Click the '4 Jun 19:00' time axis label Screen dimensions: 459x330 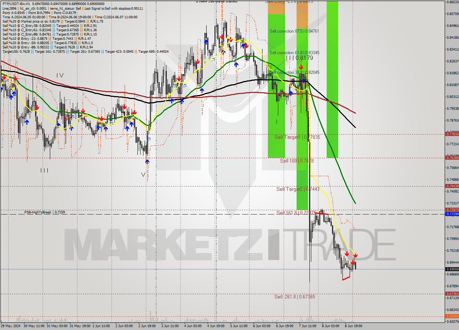[x=216, y=326]
